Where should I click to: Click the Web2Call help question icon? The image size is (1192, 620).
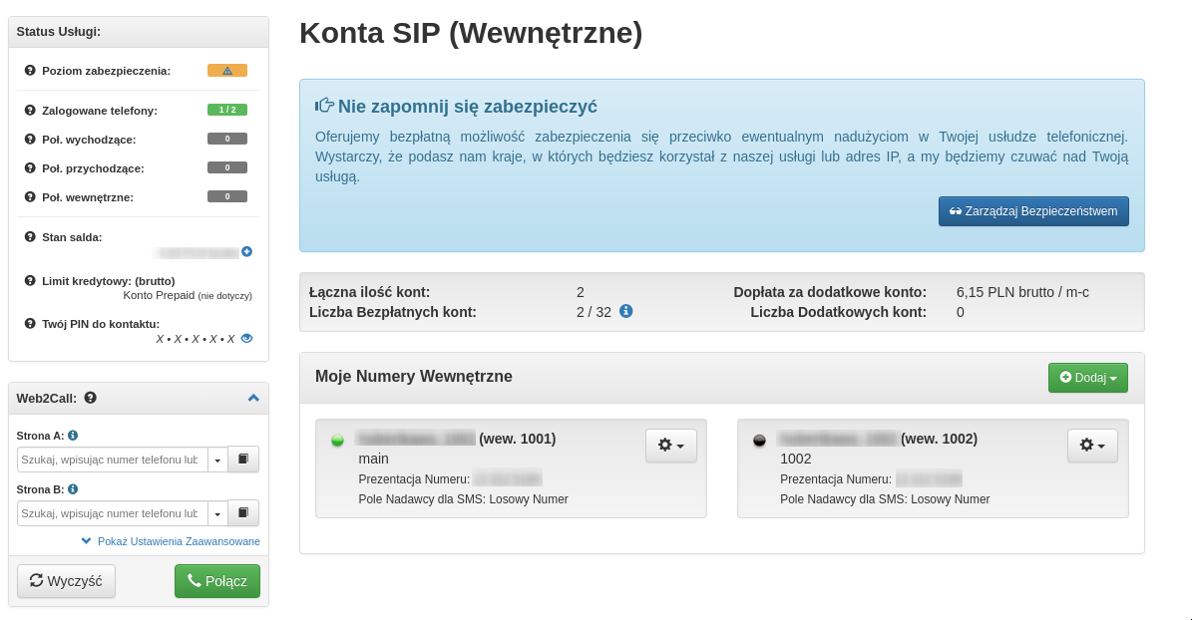coord(91,398)
